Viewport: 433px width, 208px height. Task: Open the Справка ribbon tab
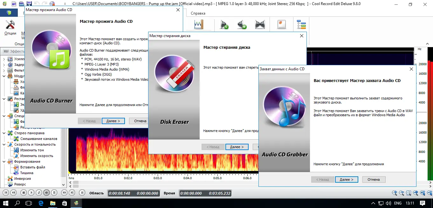point(198,13)
